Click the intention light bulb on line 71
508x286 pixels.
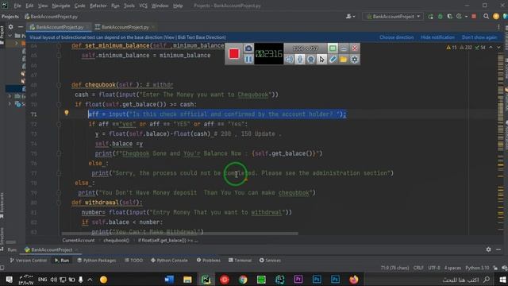click(x=67, y=113)
